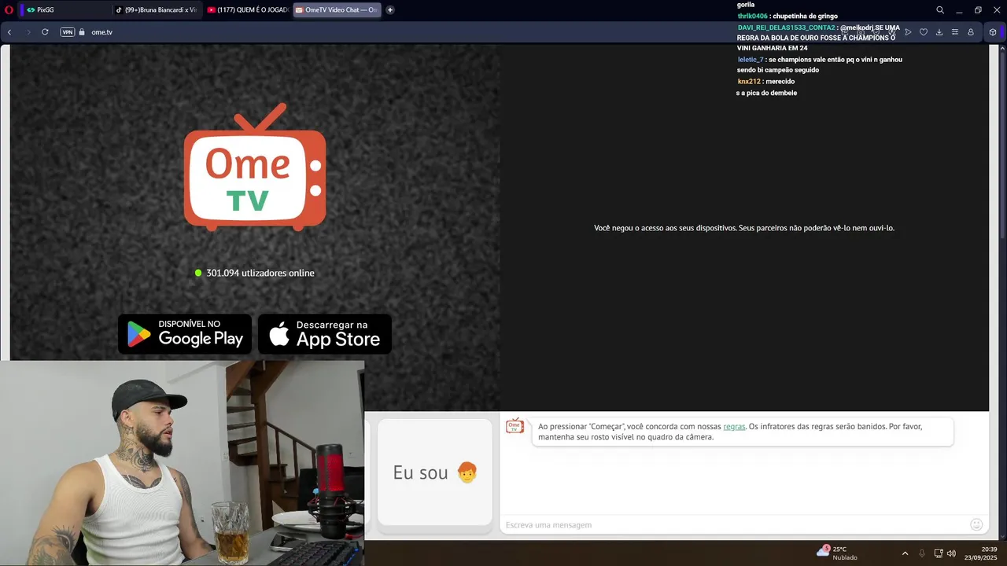Open the emoji smiley picker
Viewport: 1007px width, 566px height.
976,524
